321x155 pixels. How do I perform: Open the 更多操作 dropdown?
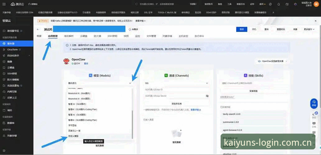coord(309,29)
